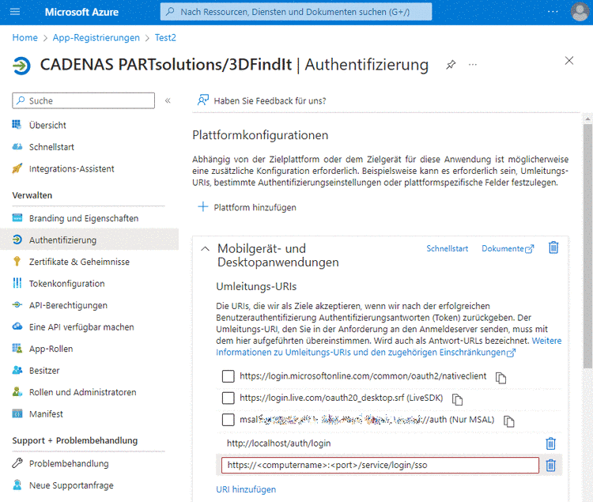Click the Neue Supportanfrage icon
Viewport: 593px width, 502px height.
point(17,485)
